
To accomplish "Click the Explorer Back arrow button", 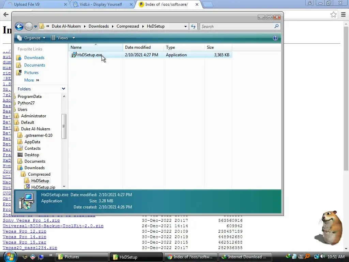I will click(x=19, y=27).
